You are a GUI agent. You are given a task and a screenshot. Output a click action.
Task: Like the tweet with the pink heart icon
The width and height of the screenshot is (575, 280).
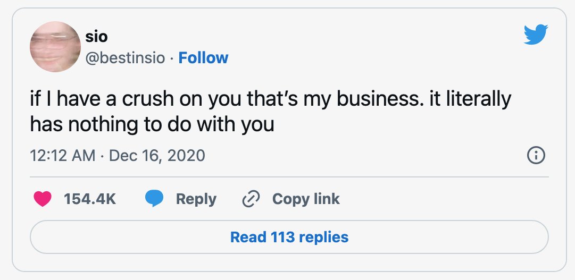point(42,199)
